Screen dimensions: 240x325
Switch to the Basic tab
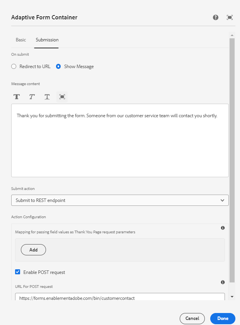(x=20, y=40)
